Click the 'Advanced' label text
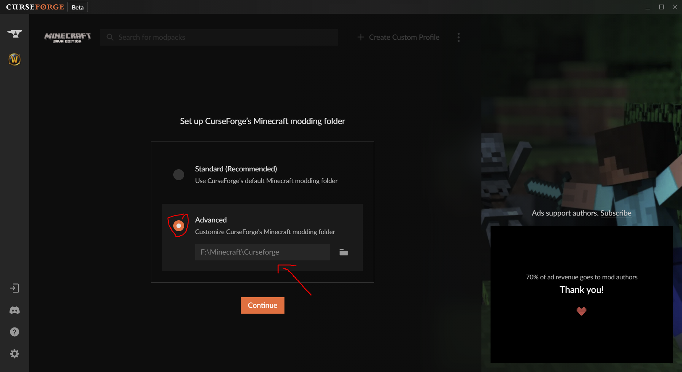Viewport: 682px width, 372px height. click(x=211, y=220)
